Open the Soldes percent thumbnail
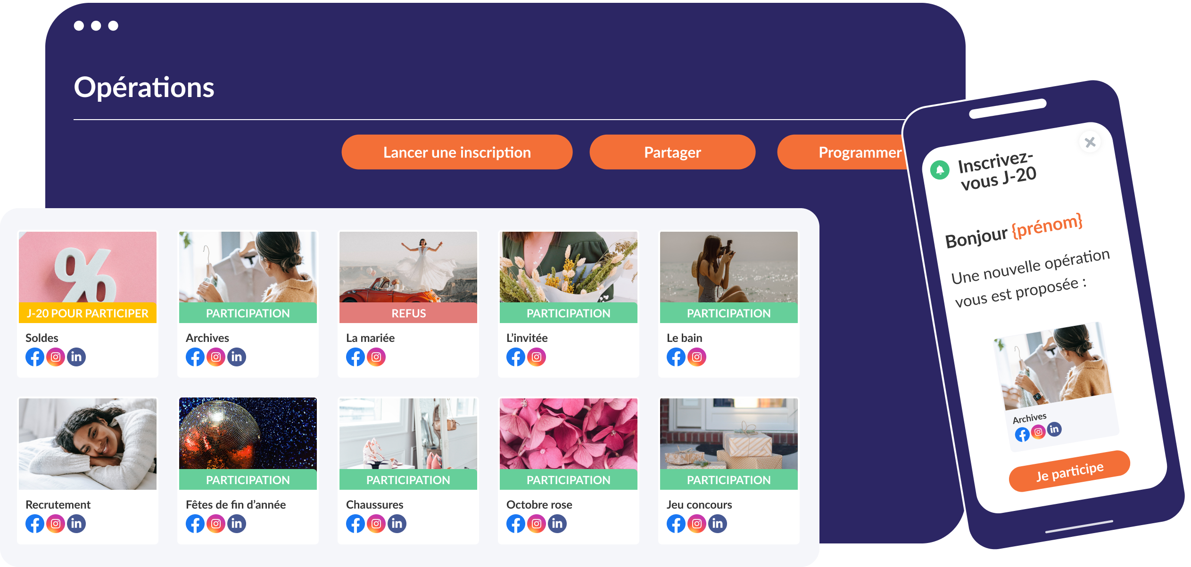Screen dimensions: 1191x567 pyautogui.click(x=88, y=267)
